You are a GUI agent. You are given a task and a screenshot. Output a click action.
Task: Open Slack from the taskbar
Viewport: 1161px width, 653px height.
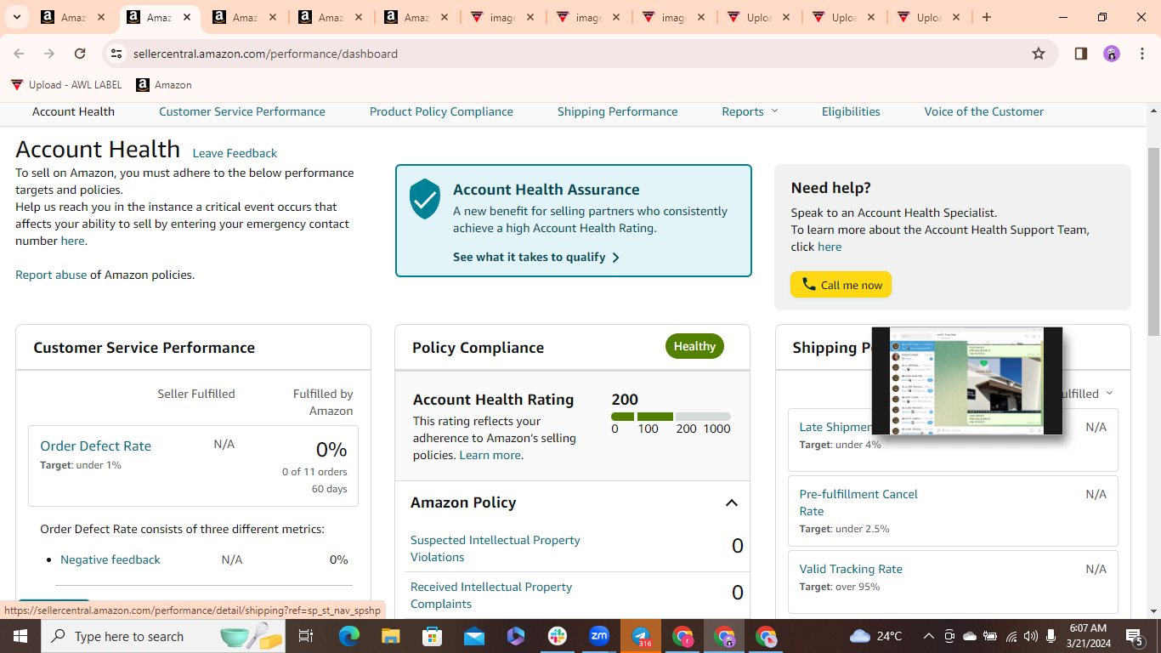click(x=558, y=636)
